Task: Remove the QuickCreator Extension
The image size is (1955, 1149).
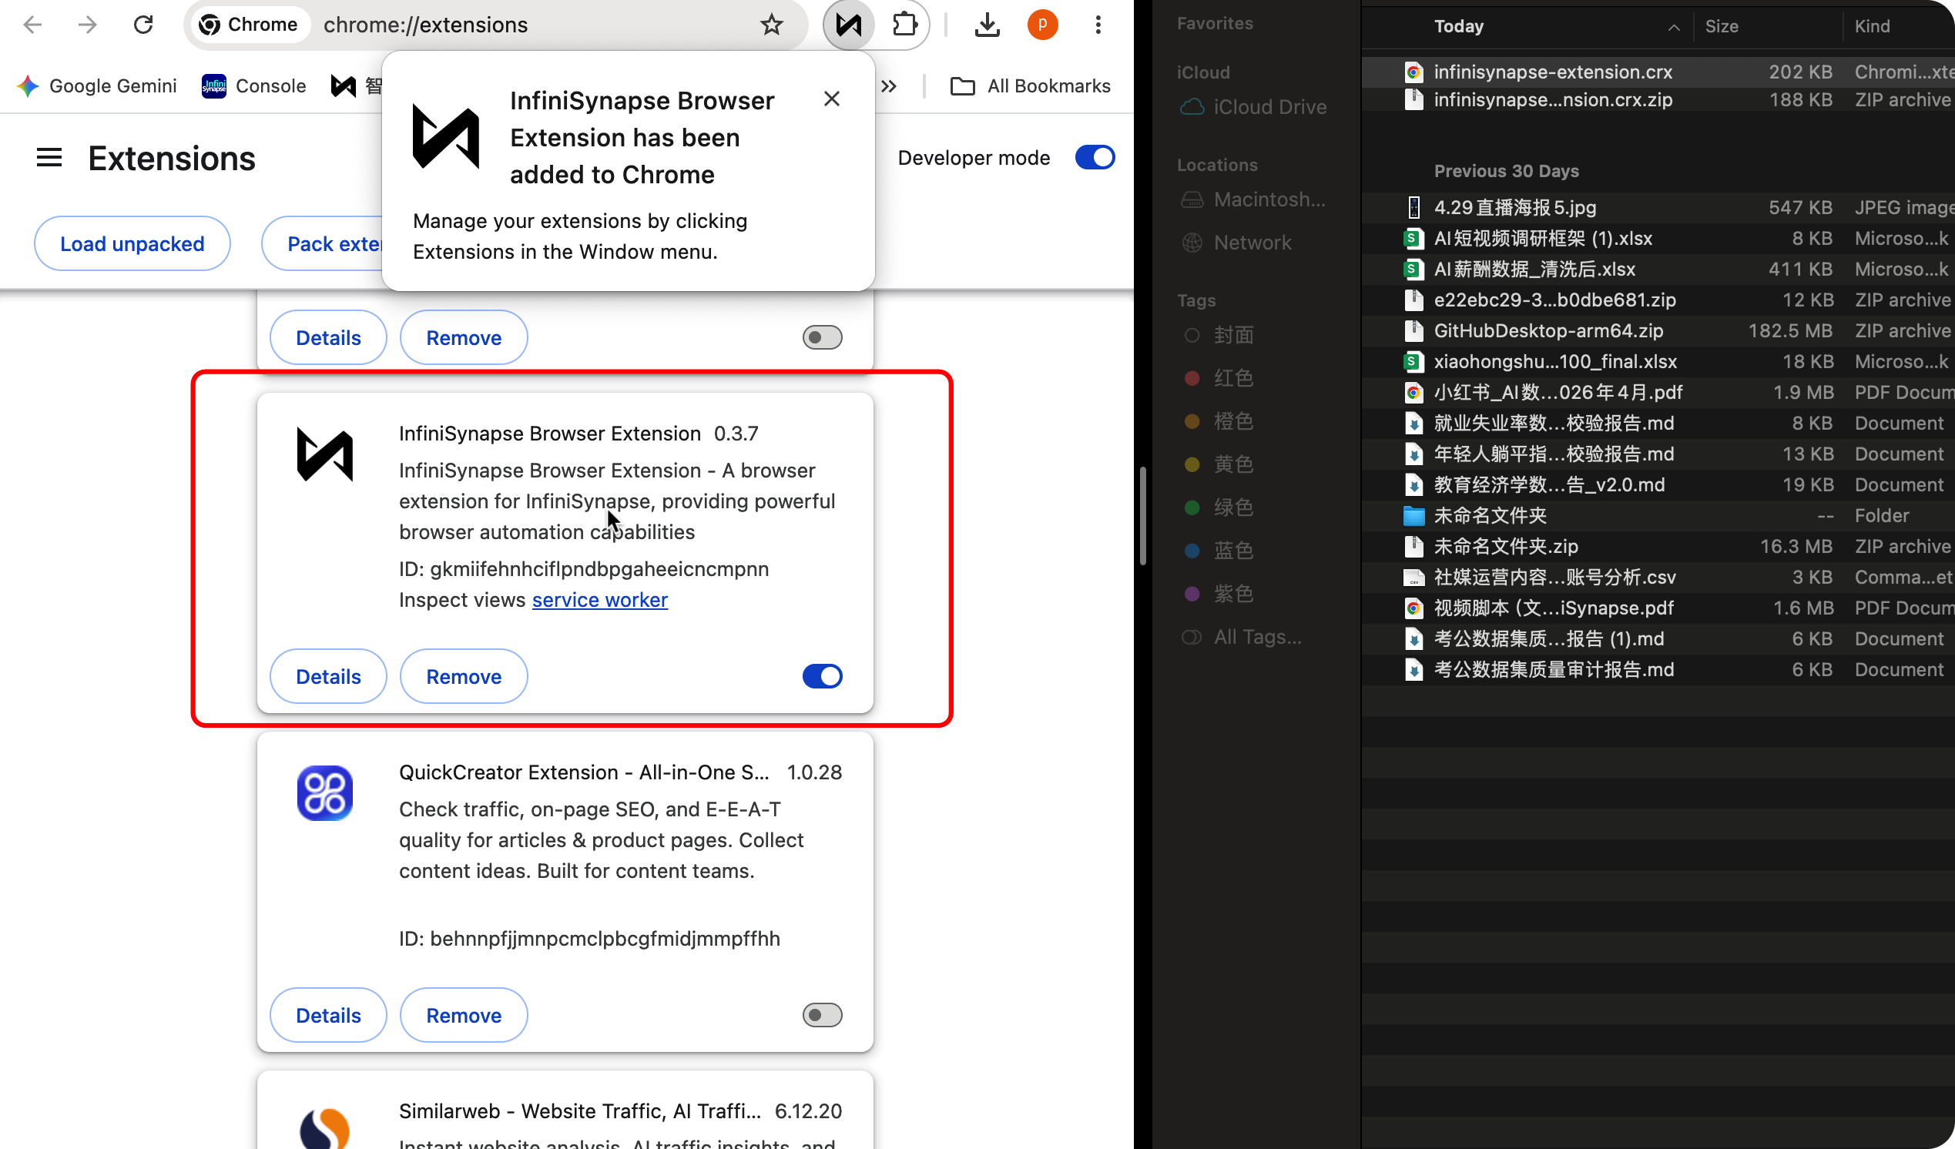Action: point(464,1015)
